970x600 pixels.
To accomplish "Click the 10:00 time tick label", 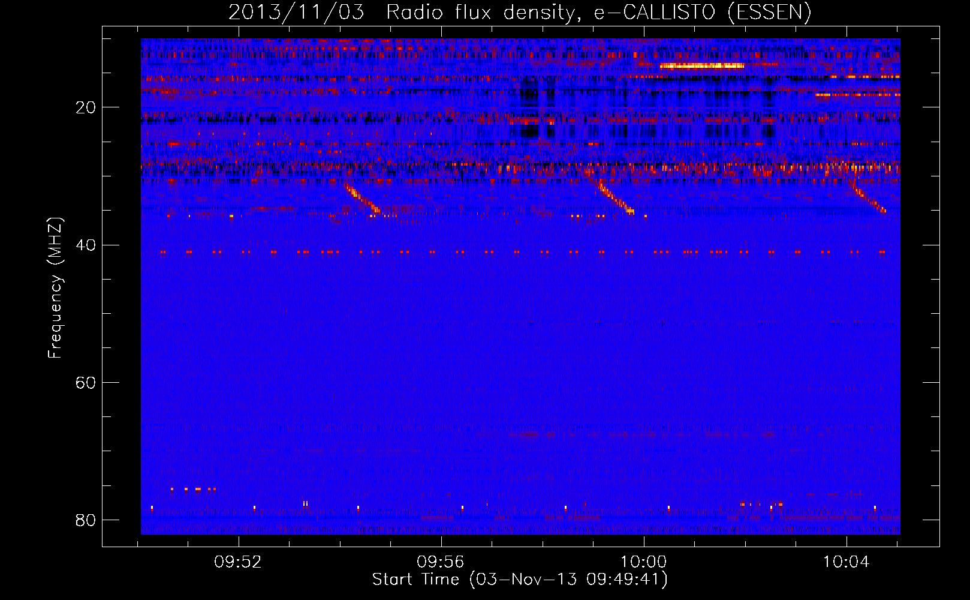I will pos(644,562).
